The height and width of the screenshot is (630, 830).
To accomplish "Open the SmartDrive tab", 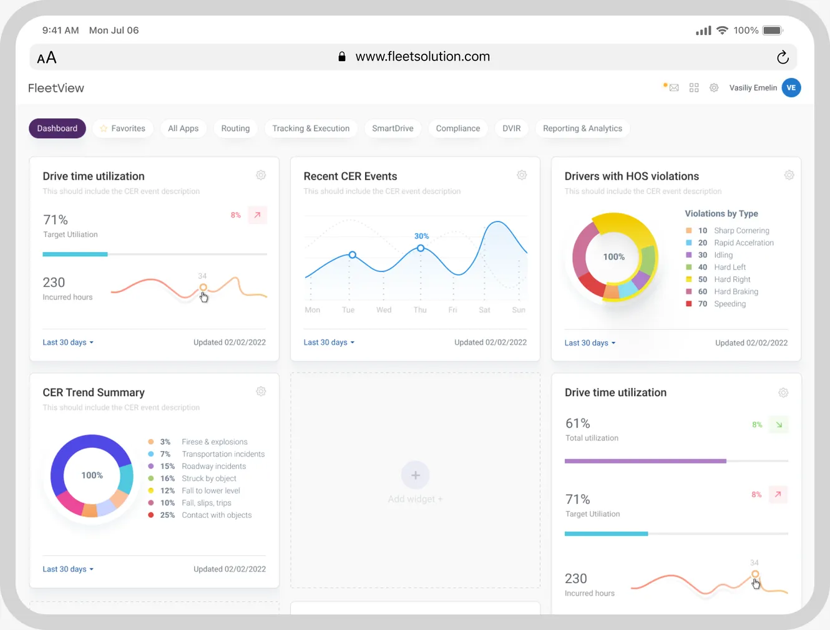I will (x=393, y=128).
